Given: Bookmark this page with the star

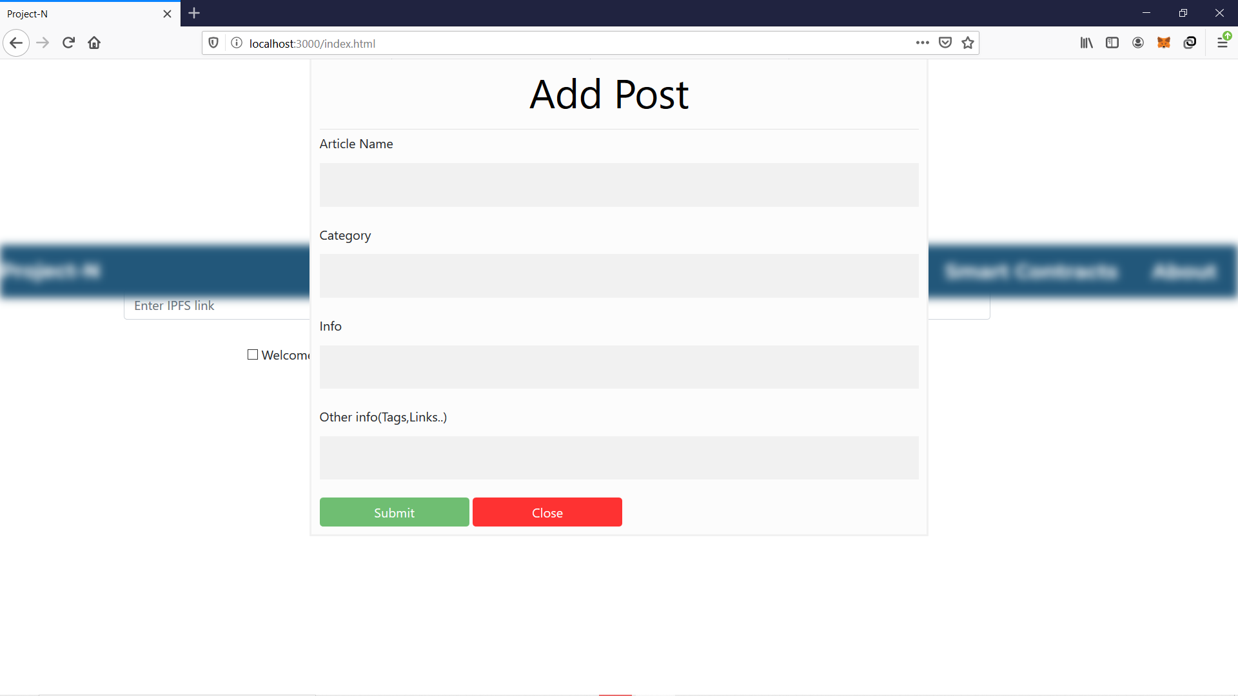Looking at the screenshot, I should [x=968, y=43].
